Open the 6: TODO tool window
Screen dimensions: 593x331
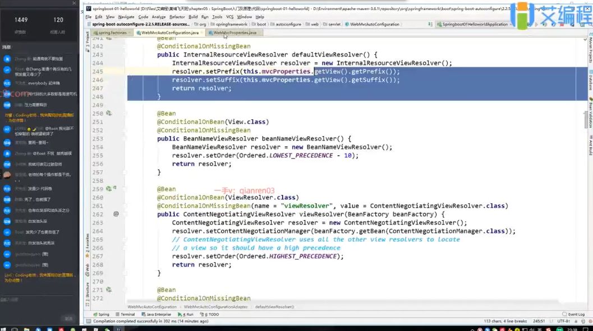(x=209, y=314)
